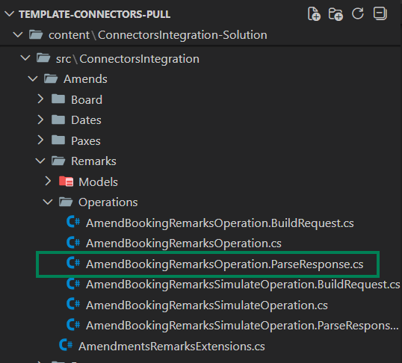Viewport: 402px width, 363px height.
Task: Select the Paxes folder label
Action: point(86,140)
